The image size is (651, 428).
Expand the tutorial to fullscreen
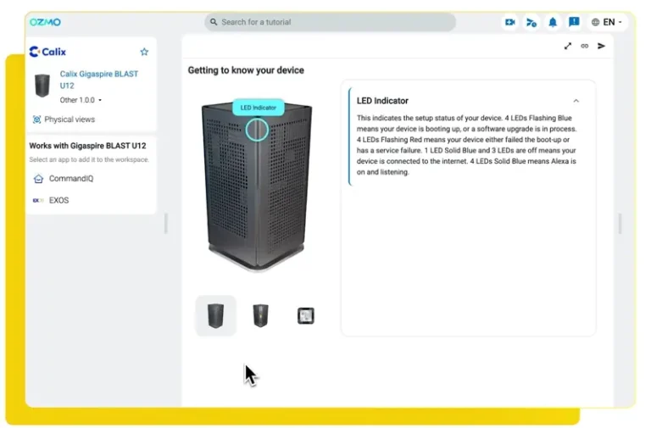(x=568, y=46)
